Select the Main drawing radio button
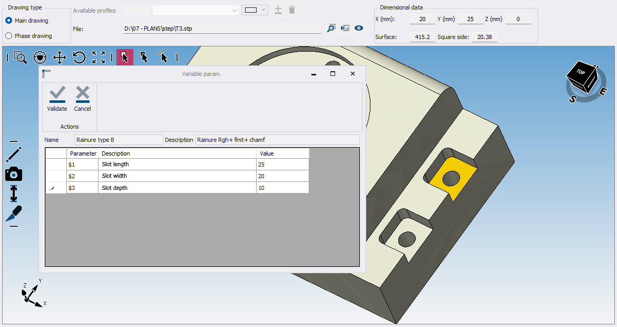617x327 pixels. click(x=9, y=21)
